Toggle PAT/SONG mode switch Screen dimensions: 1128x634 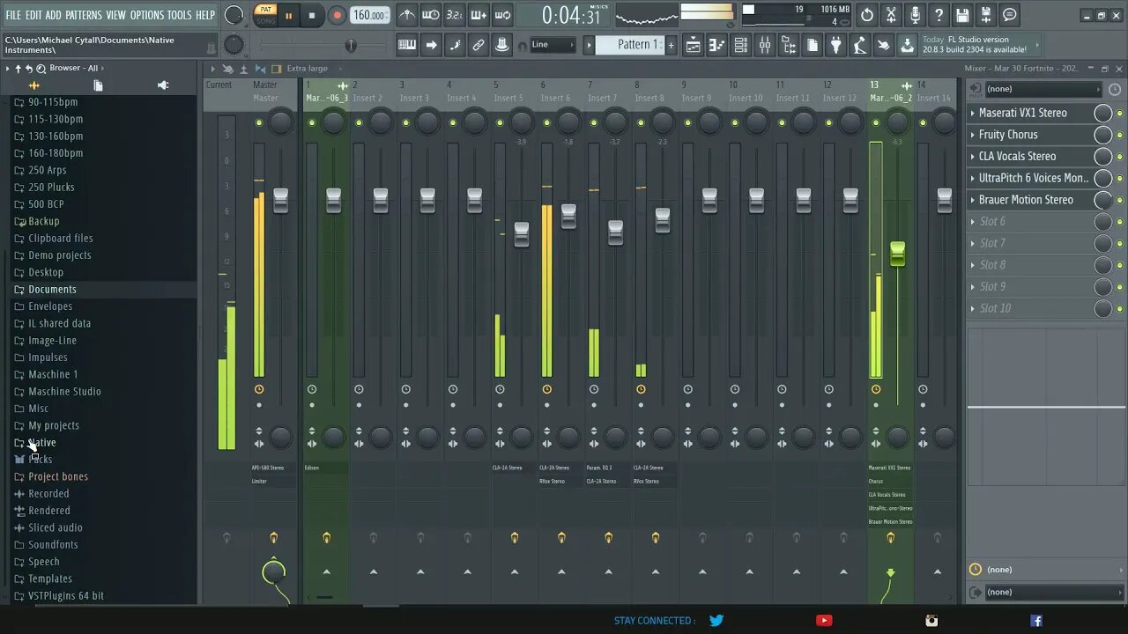(x=265, y=15)
